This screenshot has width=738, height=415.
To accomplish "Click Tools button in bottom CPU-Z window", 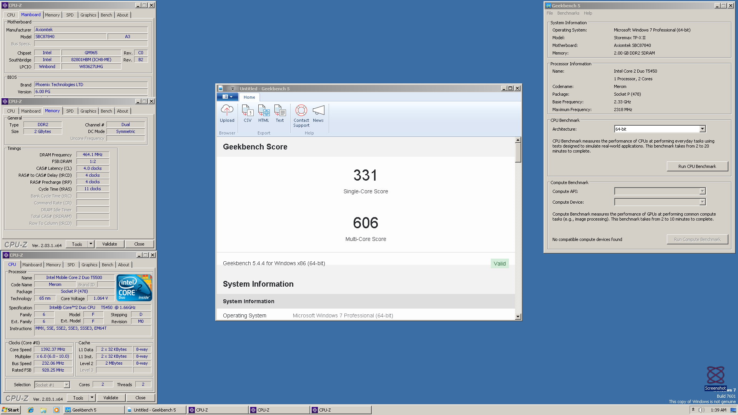I will click(78, 398).
